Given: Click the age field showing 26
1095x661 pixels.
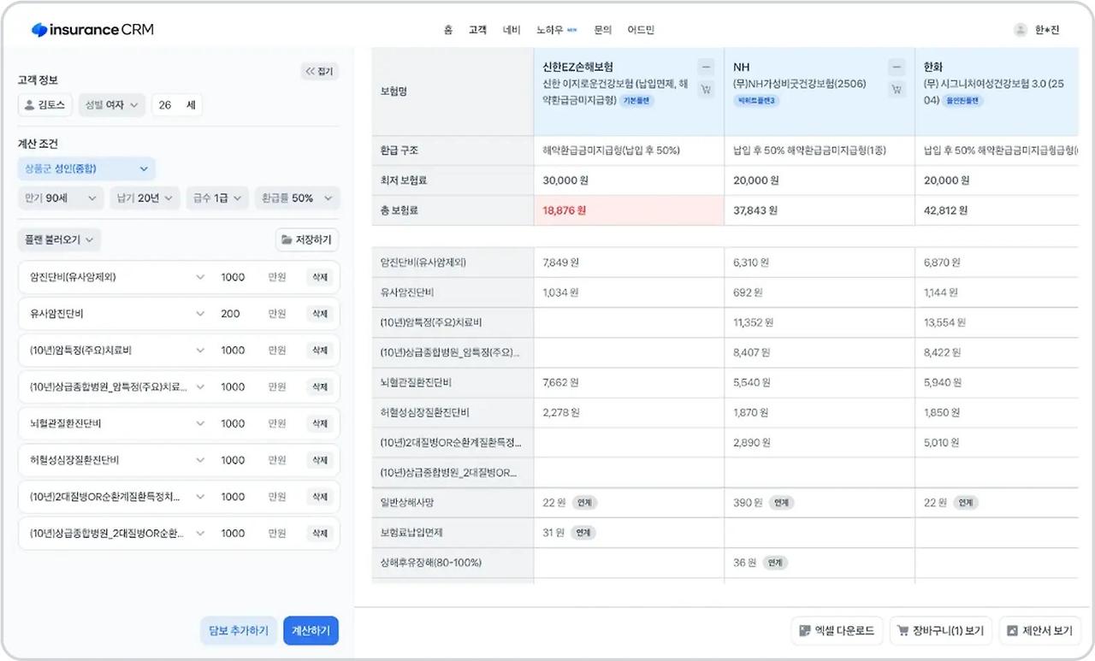Looking at the screenshot, I should tap(177, 105).
